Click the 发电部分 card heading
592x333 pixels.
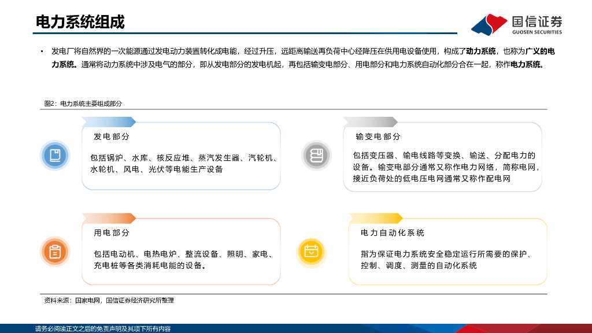click(112, 136)
